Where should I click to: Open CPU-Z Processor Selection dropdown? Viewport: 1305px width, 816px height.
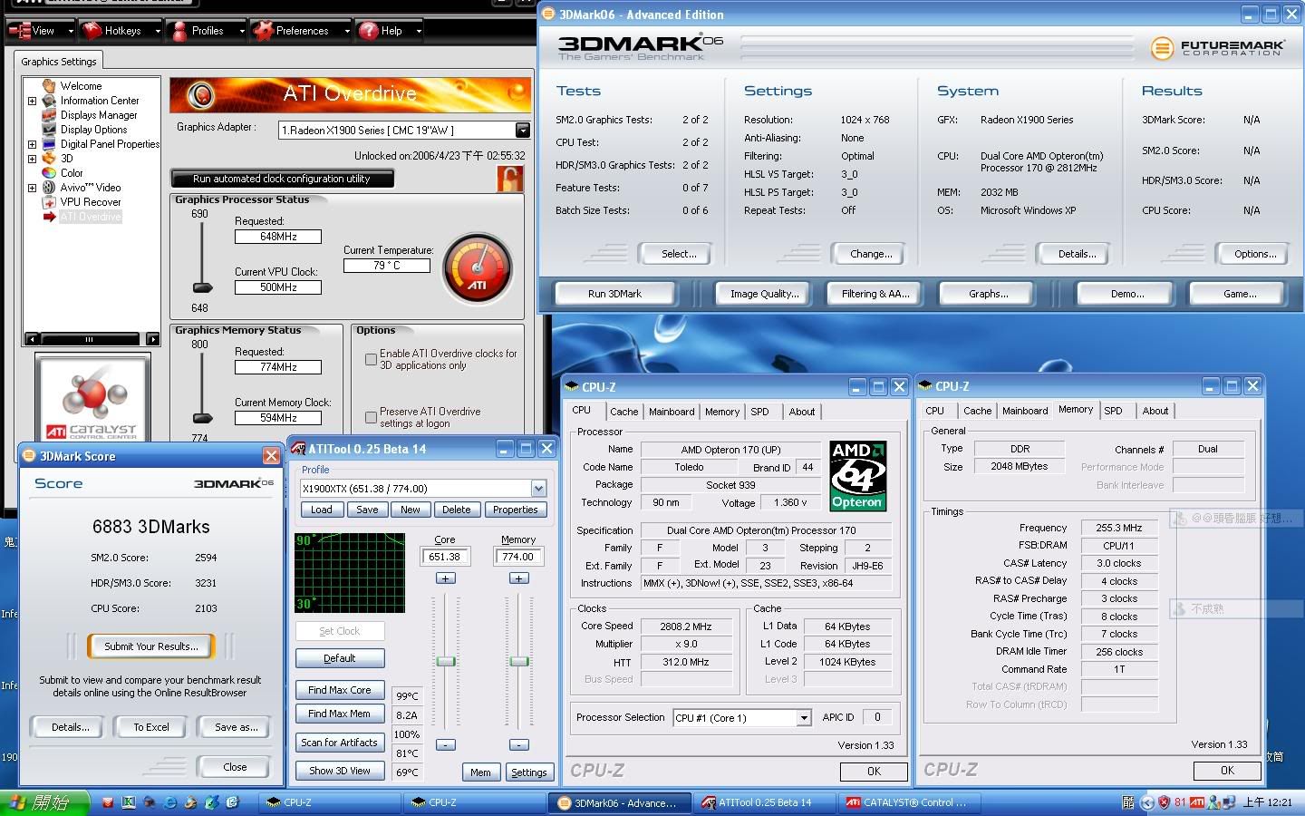(x=803, y=718)
